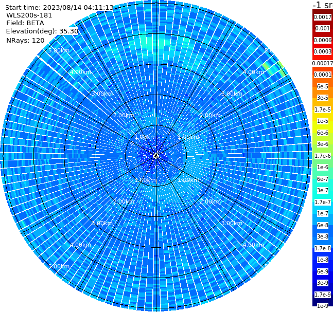Click the lower-left 2.00km range label
Viewport: 333px width, 312px height.
coord(124,201)
